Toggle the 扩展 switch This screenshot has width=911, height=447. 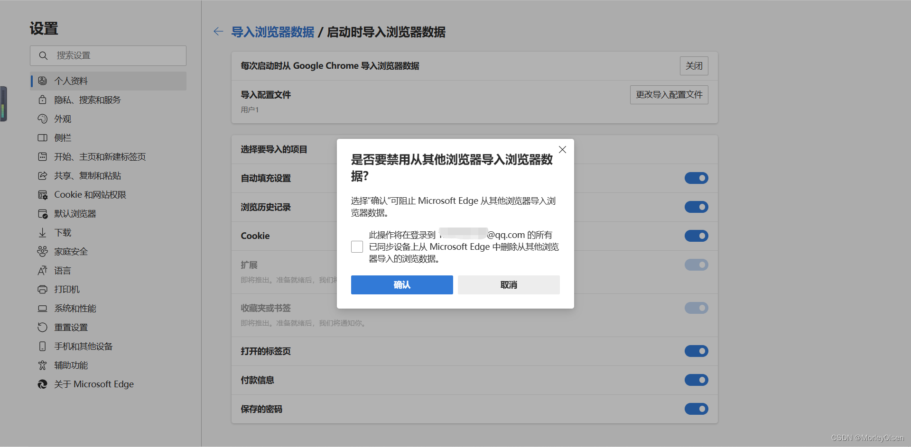pyautogui.click(x=696, y=265)
